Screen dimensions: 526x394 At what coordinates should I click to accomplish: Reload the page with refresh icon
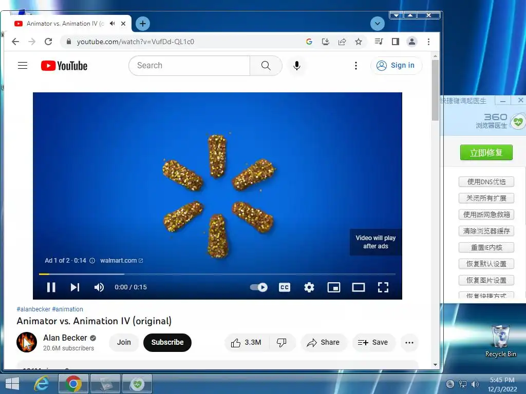point(48,42)
